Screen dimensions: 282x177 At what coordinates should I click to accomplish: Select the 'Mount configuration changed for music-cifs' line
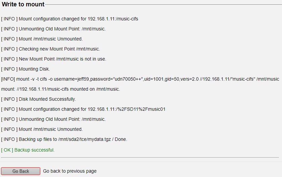click(69, 19)
